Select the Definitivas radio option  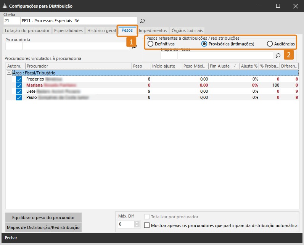(x=151, y=44)
